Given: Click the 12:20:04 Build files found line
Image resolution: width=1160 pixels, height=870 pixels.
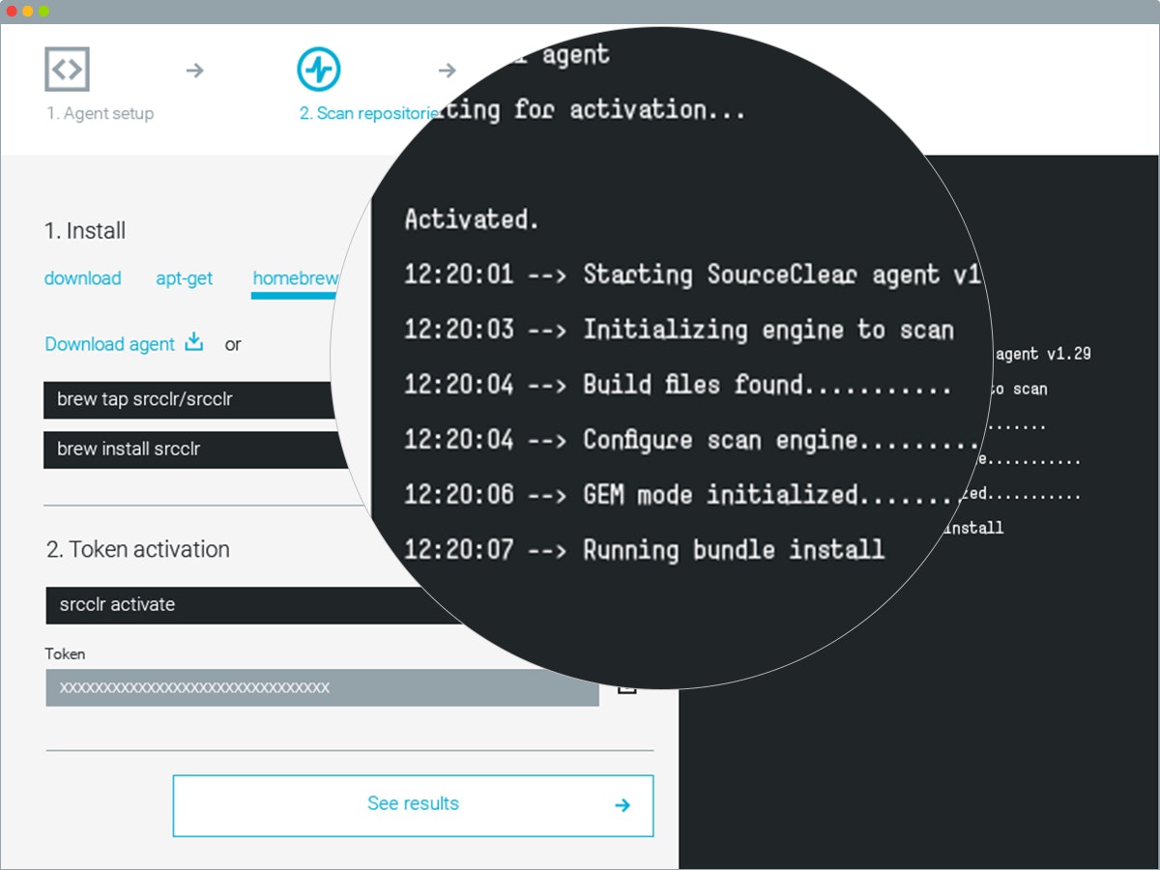Looking at the screenshot, I should (x=678, y=385).
